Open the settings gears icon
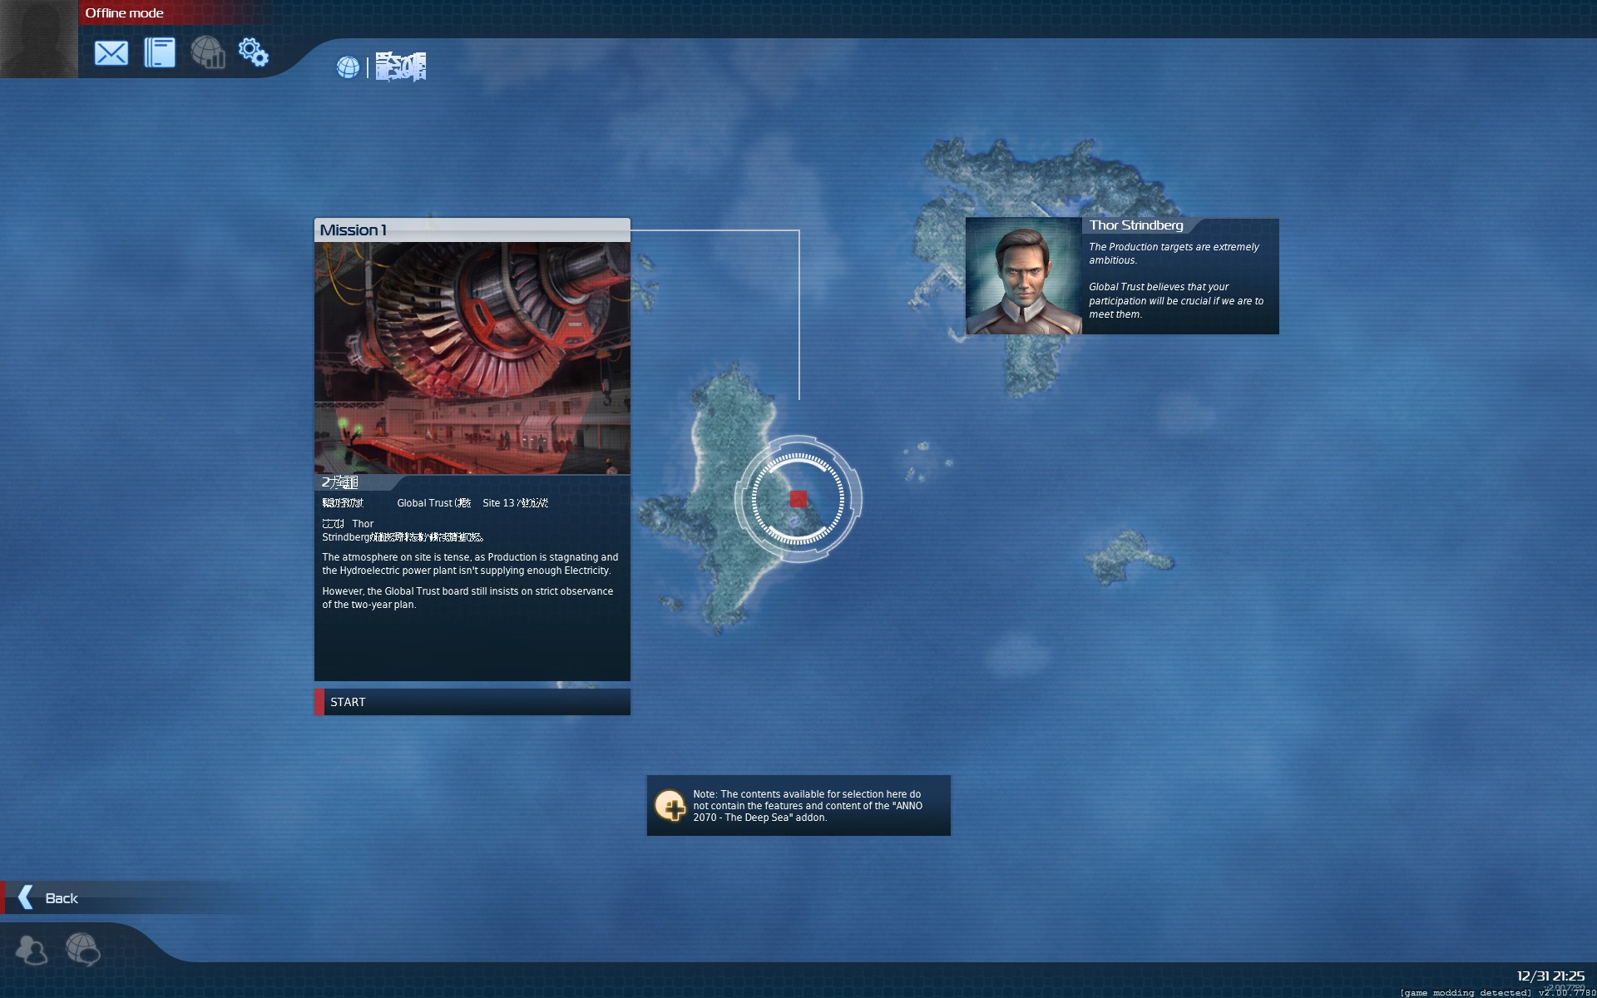The image size is (1597, 998). 254,52
